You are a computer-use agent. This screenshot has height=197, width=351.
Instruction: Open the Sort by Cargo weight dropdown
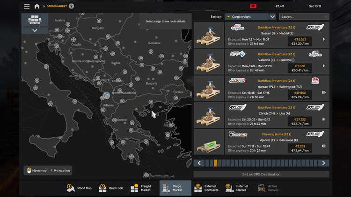[x=246, y=17]
